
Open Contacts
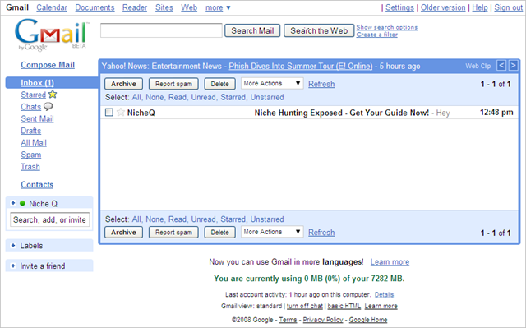(x=37, y=185)
